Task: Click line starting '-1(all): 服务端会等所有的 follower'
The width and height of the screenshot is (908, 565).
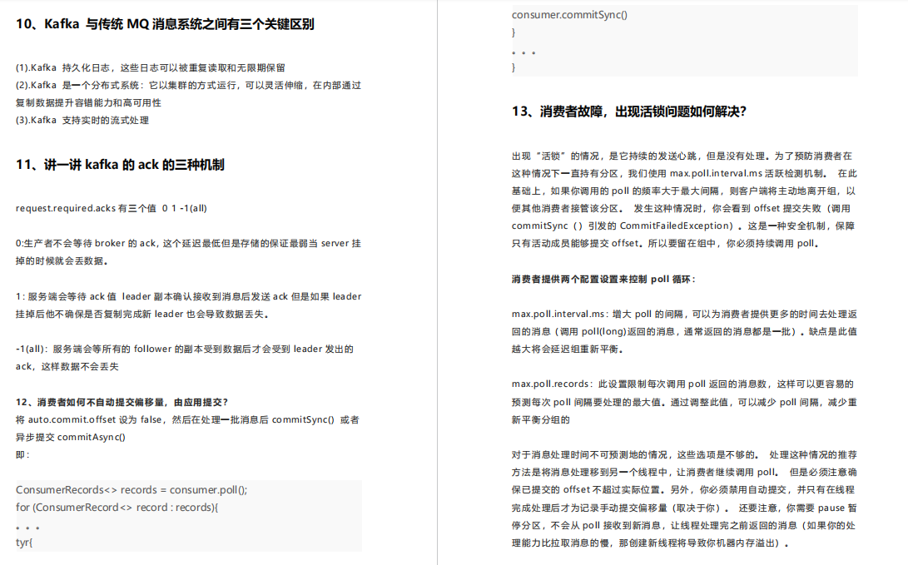Action: coord(185,349)
